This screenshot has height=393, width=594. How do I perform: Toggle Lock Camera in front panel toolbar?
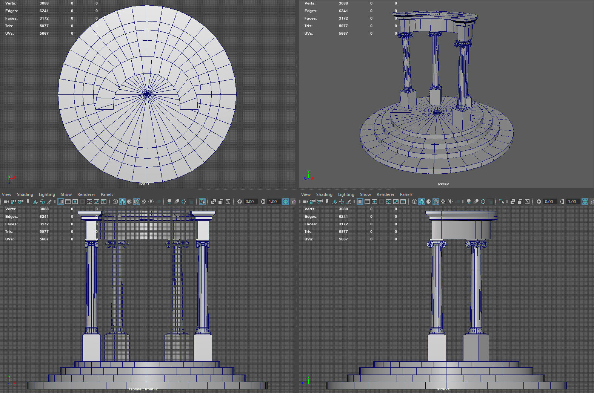tap(13, 202)
